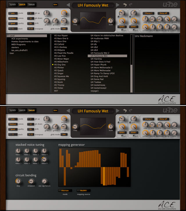Click the undo arrow in tweak view
The height and width of the screenshot is (211, 186).
pyautogui.click(x=125, y=111)
